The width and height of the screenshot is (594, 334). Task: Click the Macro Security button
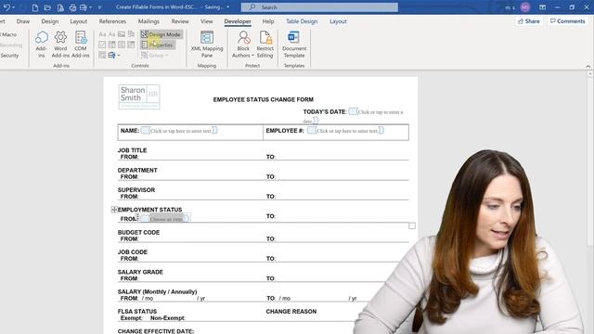coord(9,56)
